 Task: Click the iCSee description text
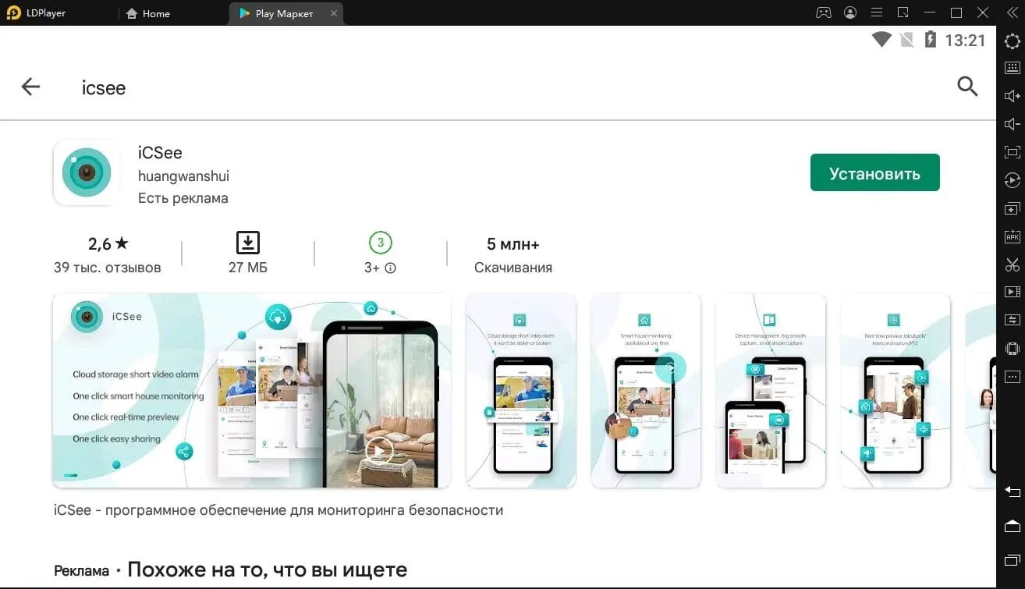pos(278,510)
